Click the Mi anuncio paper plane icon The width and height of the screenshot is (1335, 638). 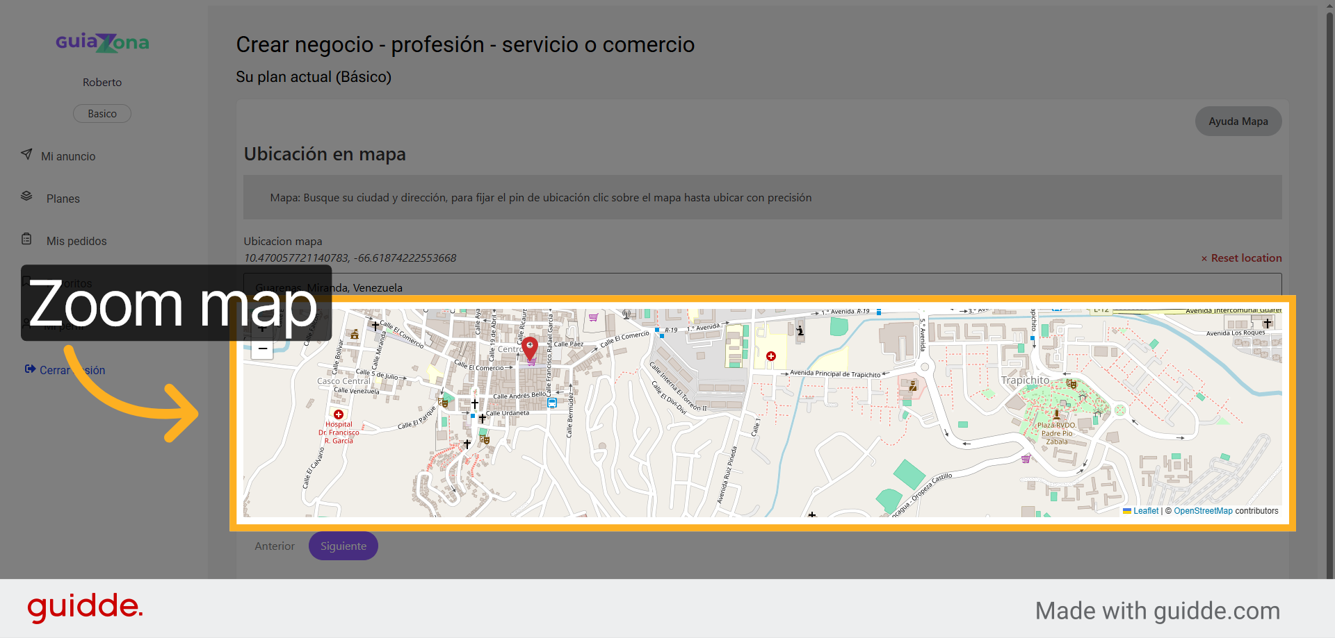tap(26, 154)
